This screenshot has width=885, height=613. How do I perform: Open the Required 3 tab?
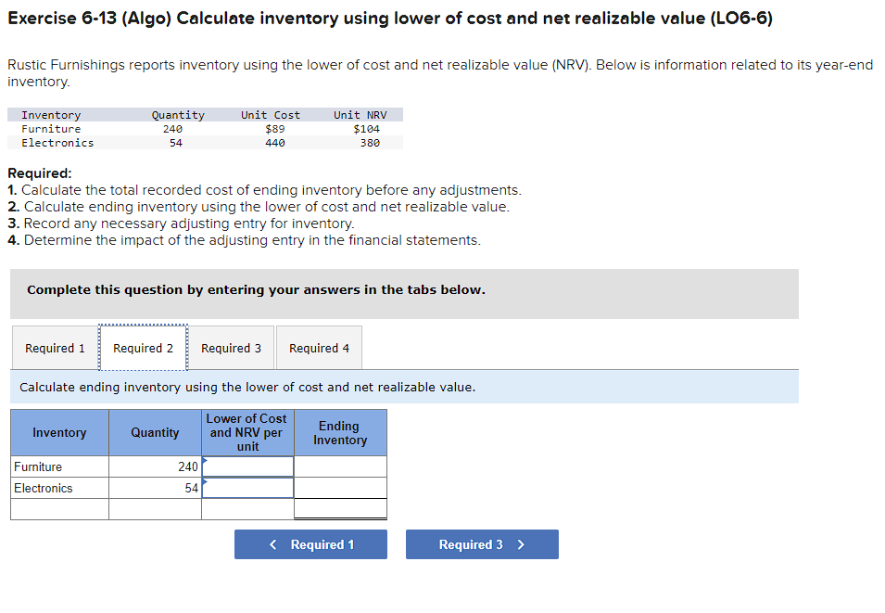(231, 347)
